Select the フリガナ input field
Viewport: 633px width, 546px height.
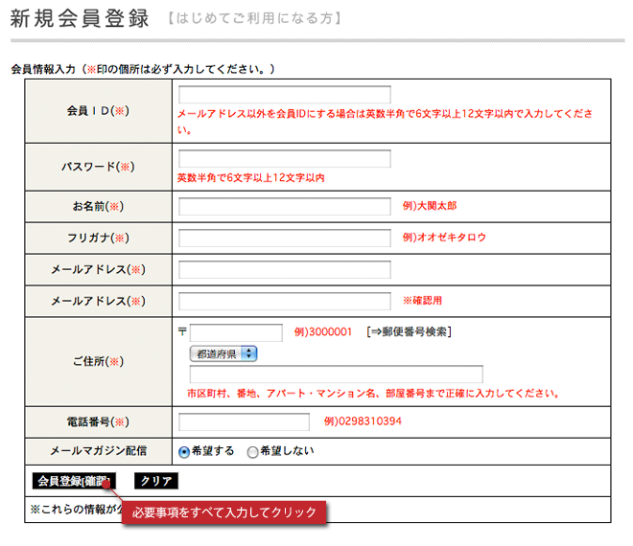[285, 238]
